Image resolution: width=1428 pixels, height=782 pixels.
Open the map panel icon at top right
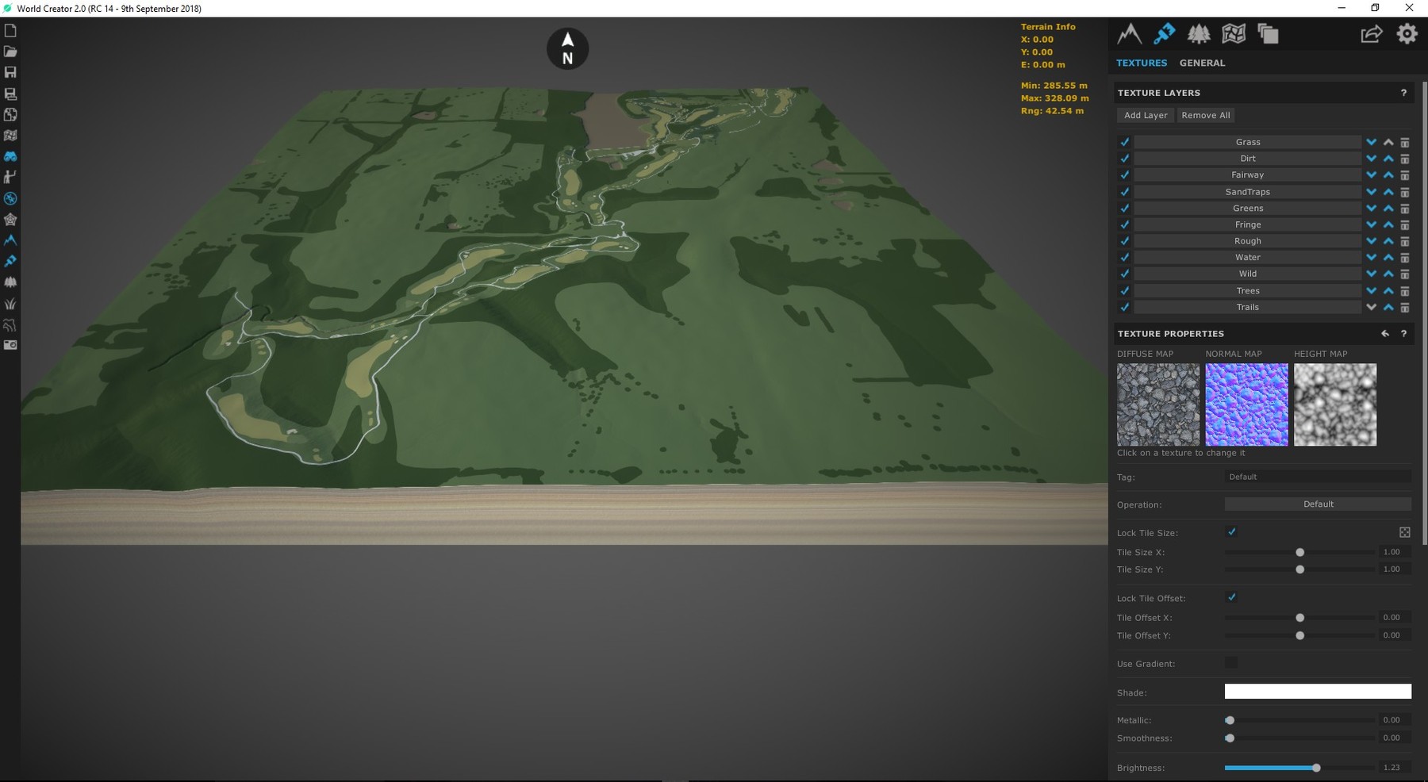pos(1233,33)
